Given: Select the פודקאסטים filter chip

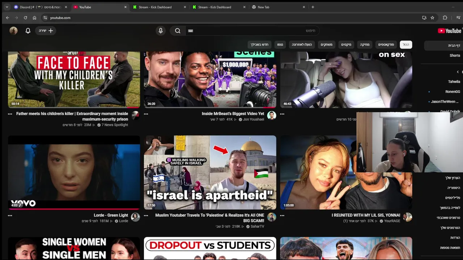Looking at the screenshot, I should coord(386,44).
